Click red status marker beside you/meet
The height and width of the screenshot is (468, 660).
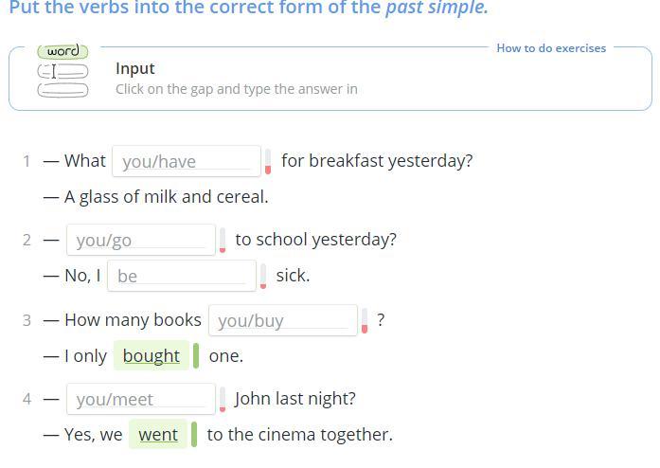coord(223,399)
